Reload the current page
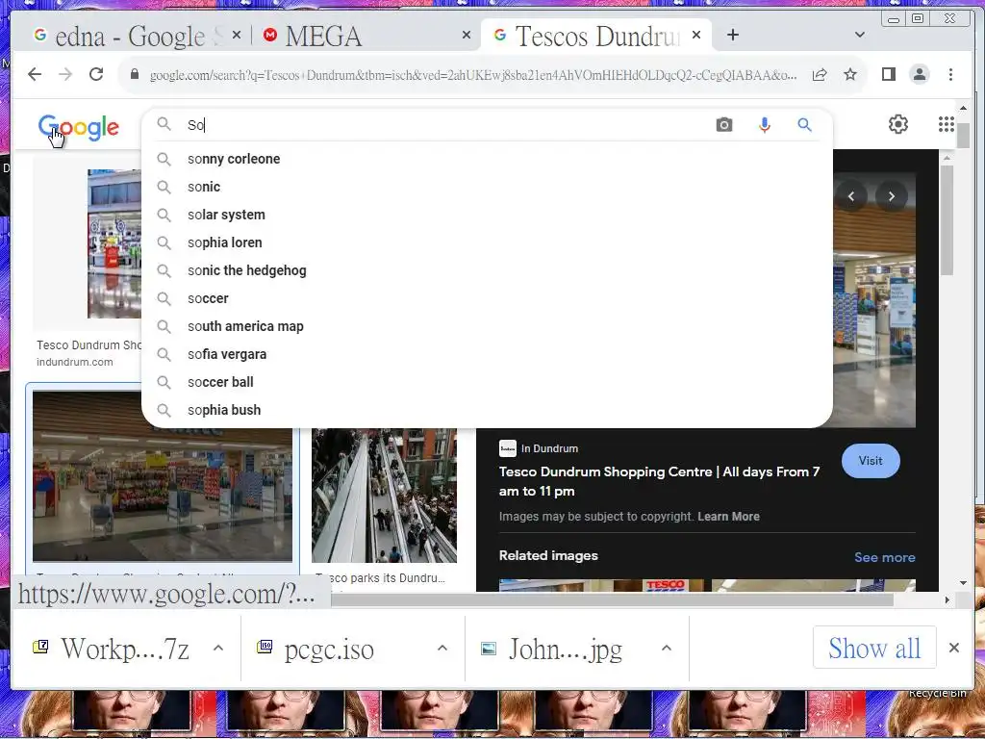This screenshot has height=739, width=985. [x=96, y=74]
